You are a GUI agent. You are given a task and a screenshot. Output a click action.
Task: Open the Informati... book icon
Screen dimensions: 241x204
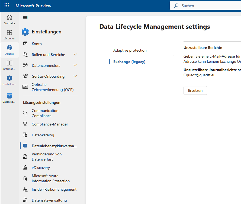(9, 63)
